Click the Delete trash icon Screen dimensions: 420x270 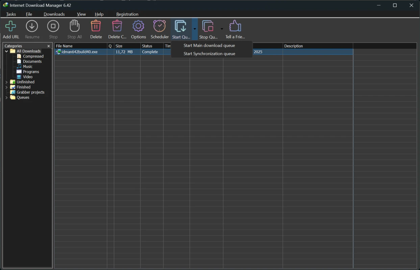point(96,26)
